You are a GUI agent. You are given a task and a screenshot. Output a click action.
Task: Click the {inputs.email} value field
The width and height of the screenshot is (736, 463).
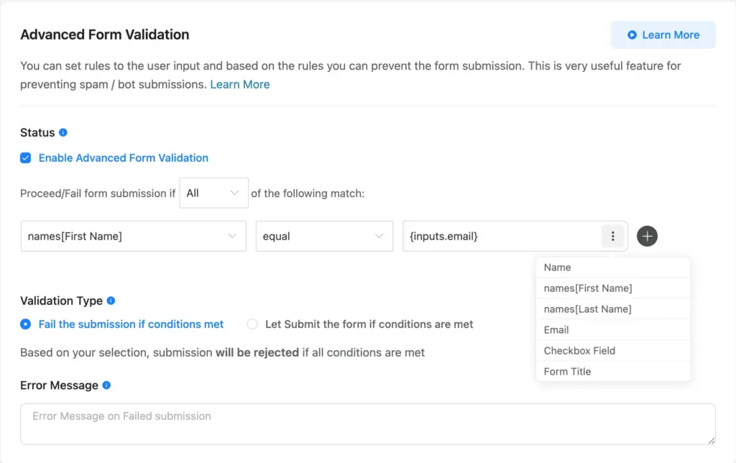pyautogui.click(x=496, y=236)
